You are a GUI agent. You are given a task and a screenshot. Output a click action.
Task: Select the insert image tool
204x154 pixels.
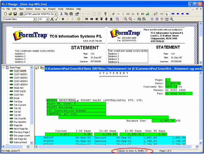(148, 14)
